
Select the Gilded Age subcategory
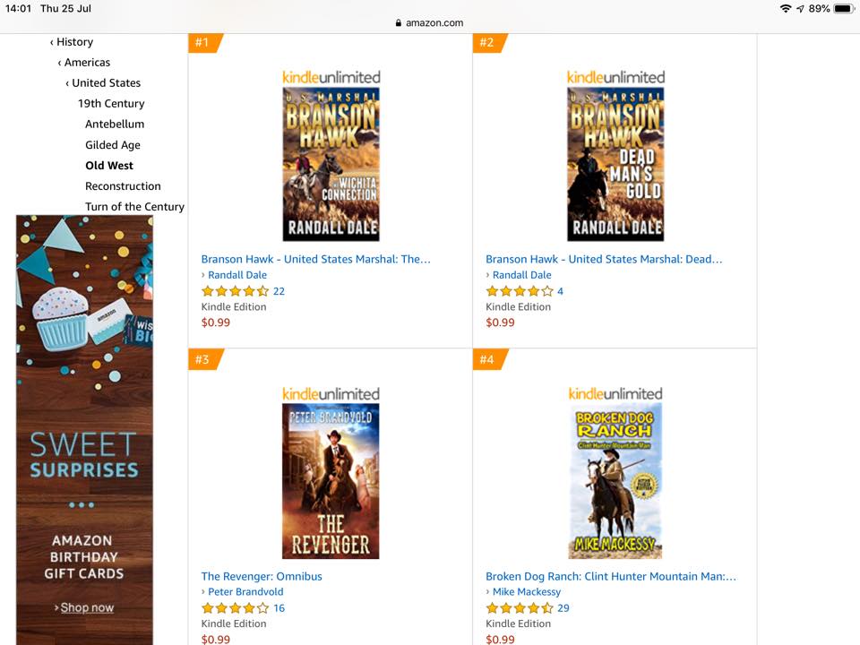tap(113, 145)
